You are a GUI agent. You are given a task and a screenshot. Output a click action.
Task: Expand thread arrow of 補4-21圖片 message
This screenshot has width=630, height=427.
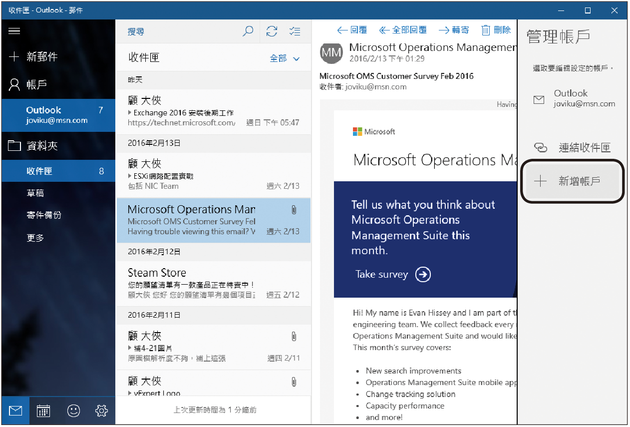(x=130, y=348)
